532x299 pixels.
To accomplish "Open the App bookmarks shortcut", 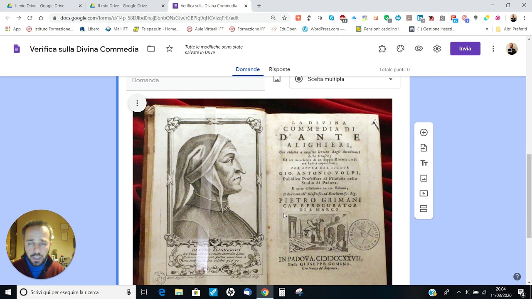I will 13,29.
